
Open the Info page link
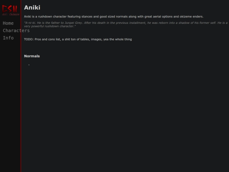8,38
